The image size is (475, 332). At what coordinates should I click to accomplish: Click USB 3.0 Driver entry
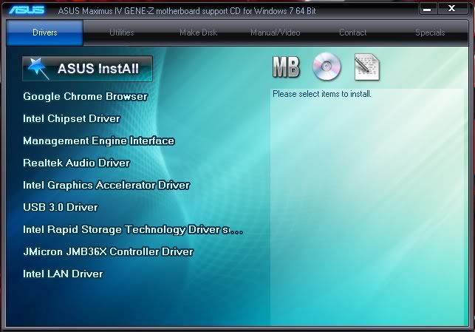[x=61, y=207]
